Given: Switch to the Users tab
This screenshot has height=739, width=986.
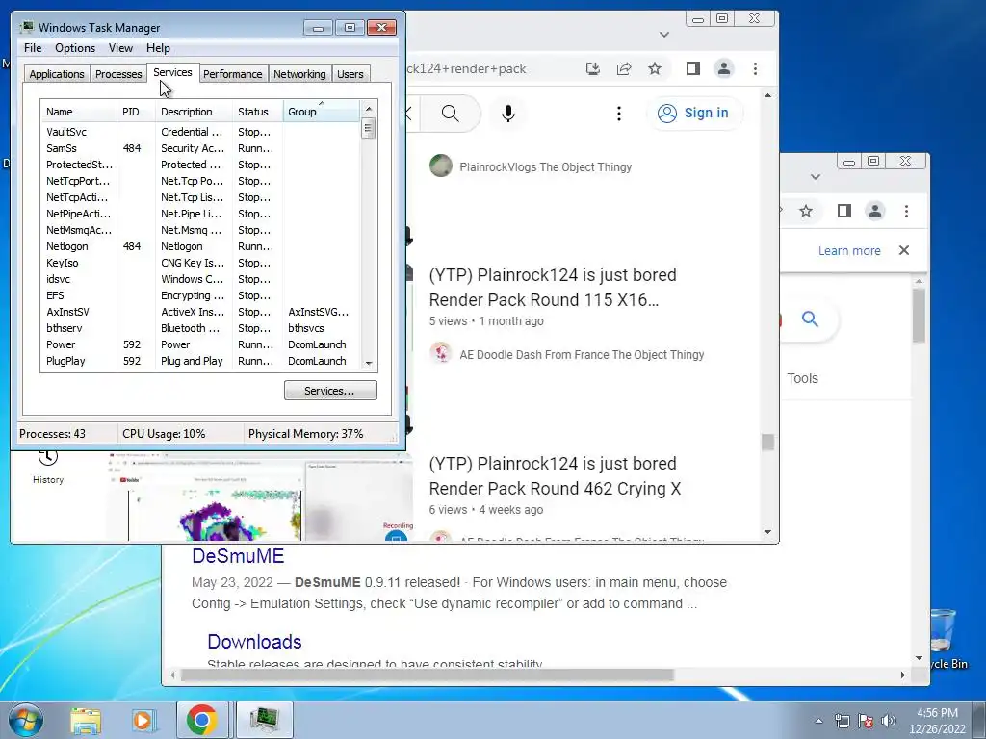Looking at the screenshot, I should tap(350, 74).
